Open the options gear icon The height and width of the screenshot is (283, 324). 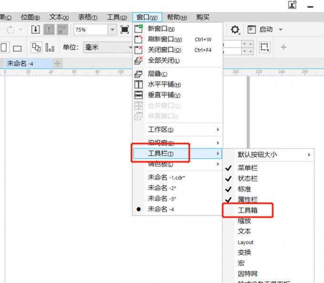click(x=235, y=30)
